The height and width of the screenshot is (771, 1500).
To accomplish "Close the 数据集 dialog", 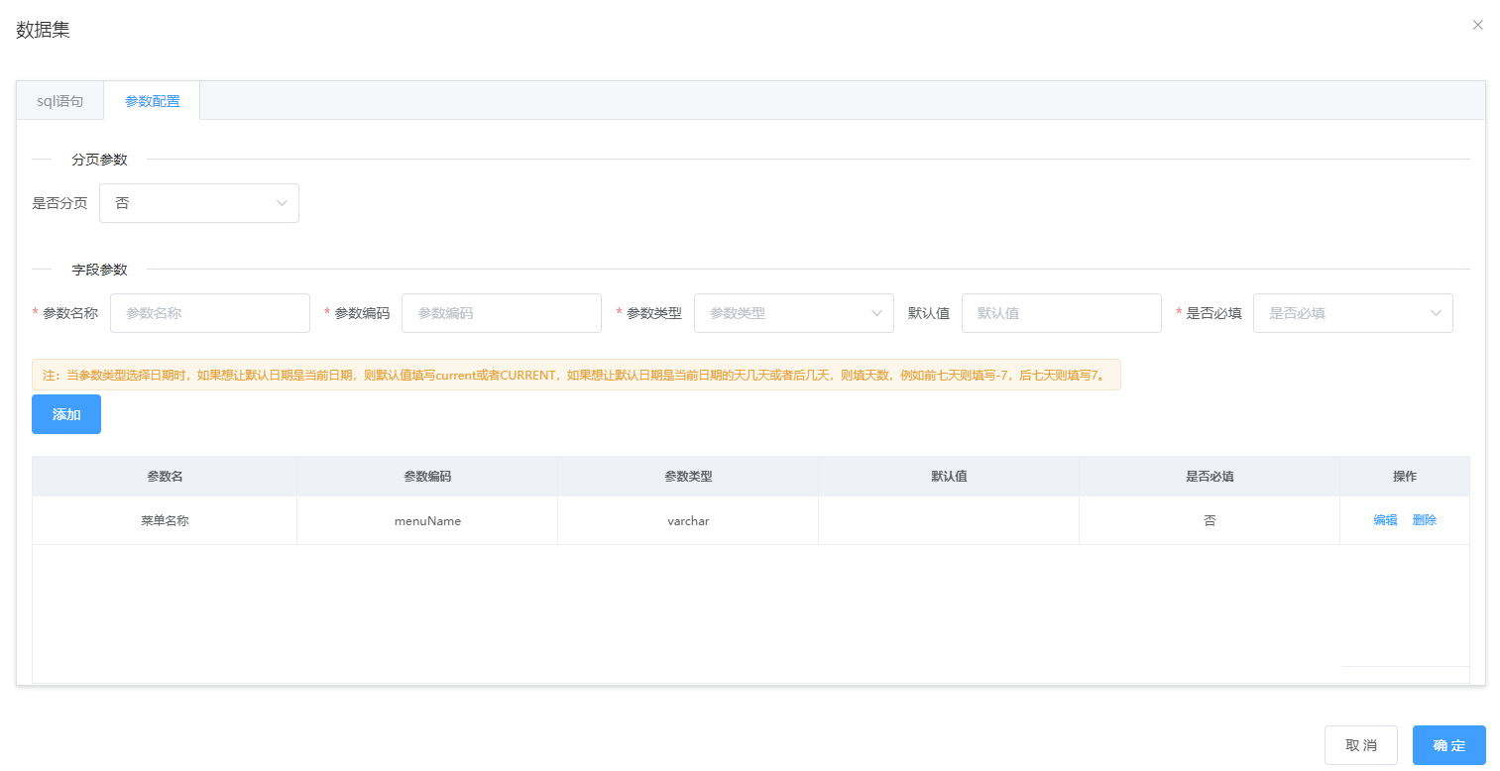I will coord(1477,25).
